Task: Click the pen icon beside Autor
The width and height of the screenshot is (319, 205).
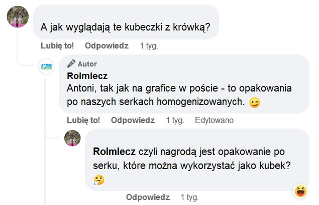Action: point(71,63)
